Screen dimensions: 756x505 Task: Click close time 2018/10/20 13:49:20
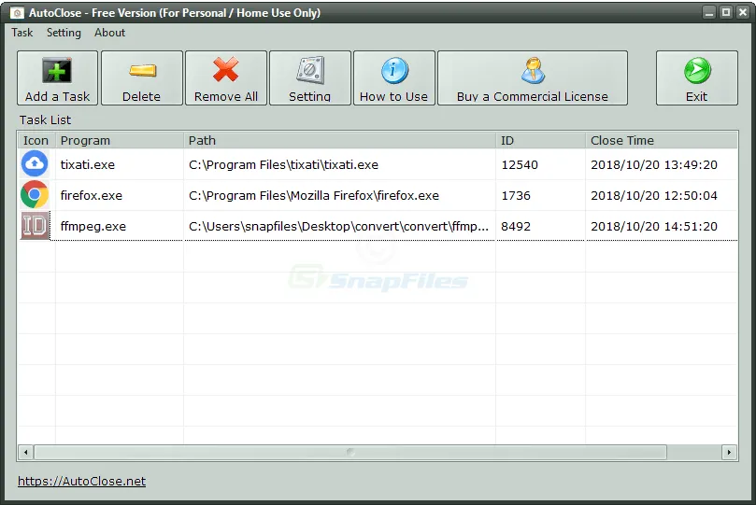654,164
